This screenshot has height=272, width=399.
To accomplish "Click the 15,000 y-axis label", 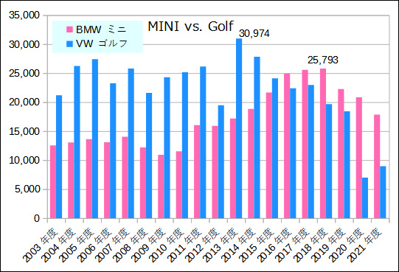I will [x=24, y=131].
